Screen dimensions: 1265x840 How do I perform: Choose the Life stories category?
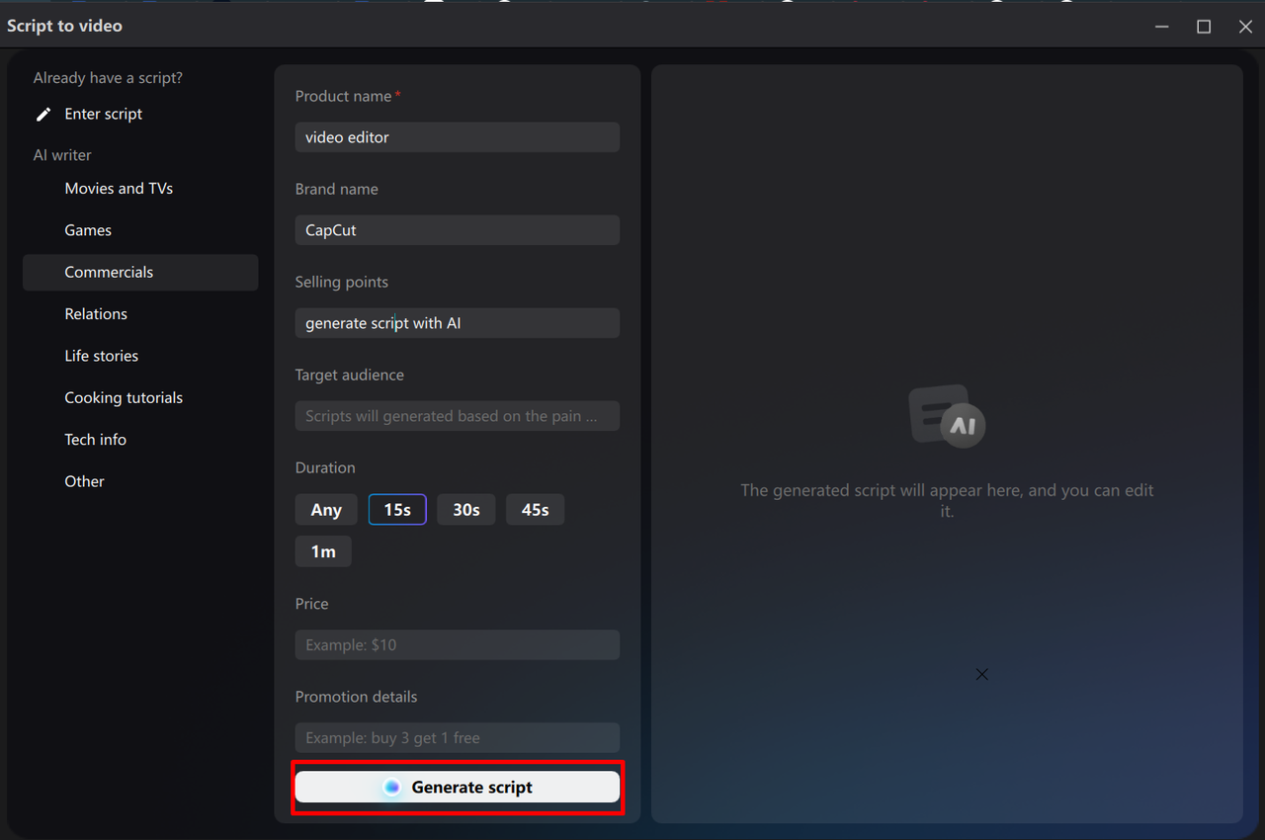pos(102,355)
